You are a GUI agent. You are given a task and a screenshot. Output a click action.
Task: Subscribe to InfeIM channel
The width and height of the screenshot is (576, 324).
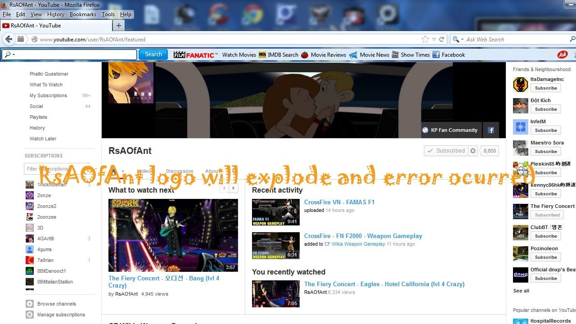point(546,130)
